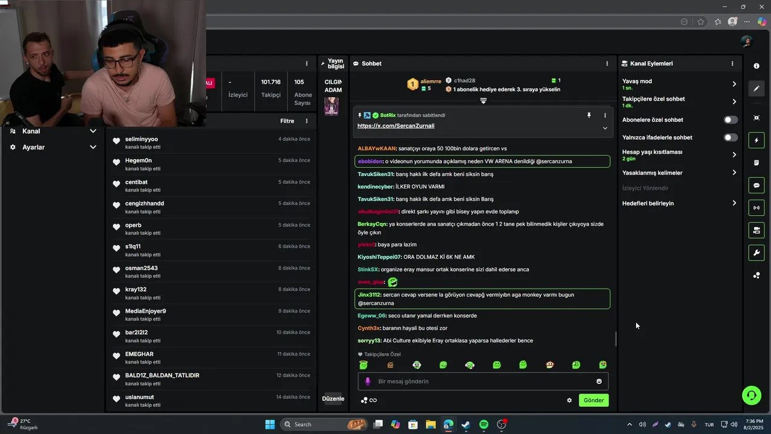The image size is (771, 434).
Task: Click the pencil edit icon in sidebar
Action: pos(757,89)
